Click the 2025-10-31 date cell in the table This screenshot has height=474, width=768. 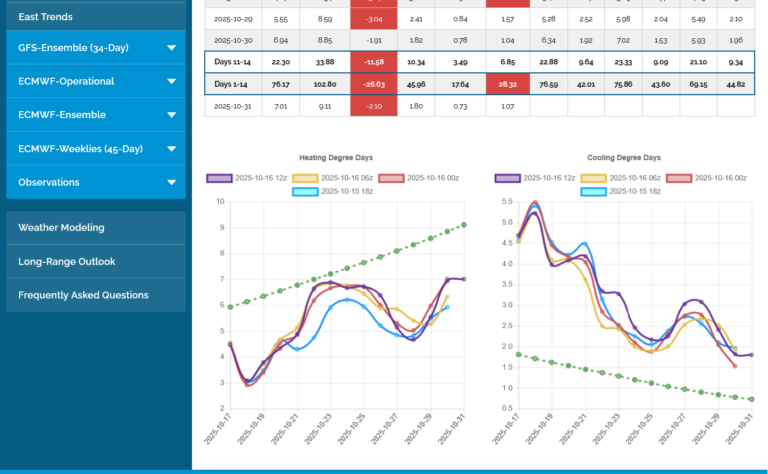(x=233, y=106)
